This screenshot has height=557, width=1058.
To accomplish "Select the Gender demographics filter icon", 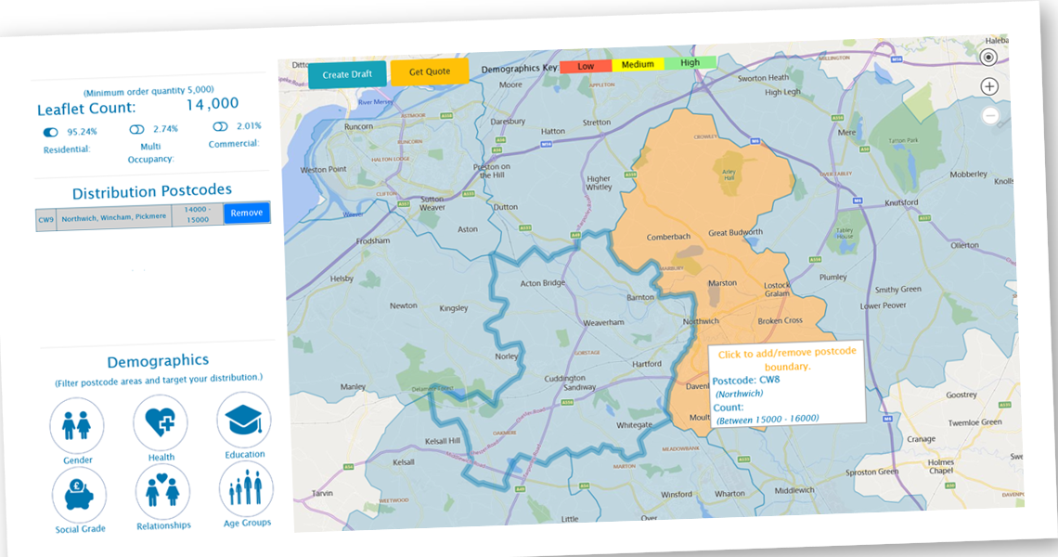I will click(77, 424).
